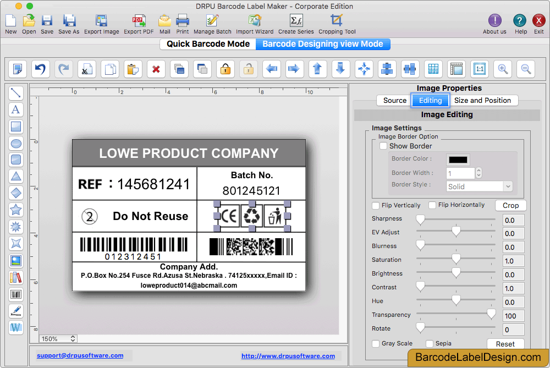
Task: Select the Barcode tool in the side toolbar
Action: (x=16, y=294)
